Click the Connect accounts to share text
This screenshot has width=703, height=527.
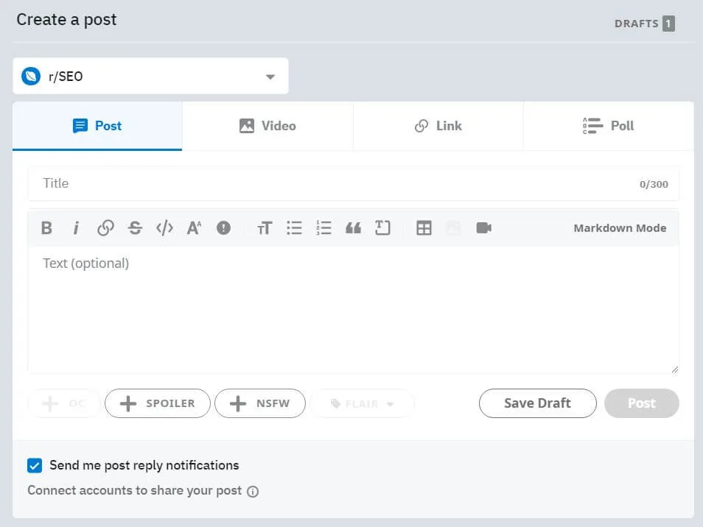(135, 491)
